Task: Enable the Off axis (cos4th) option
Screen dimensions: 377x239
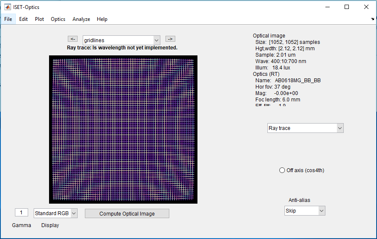Action: click(282, 170)
